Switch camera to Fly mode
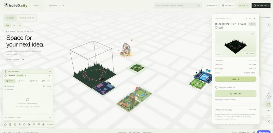The image size is (273, 133). point(14,25)
